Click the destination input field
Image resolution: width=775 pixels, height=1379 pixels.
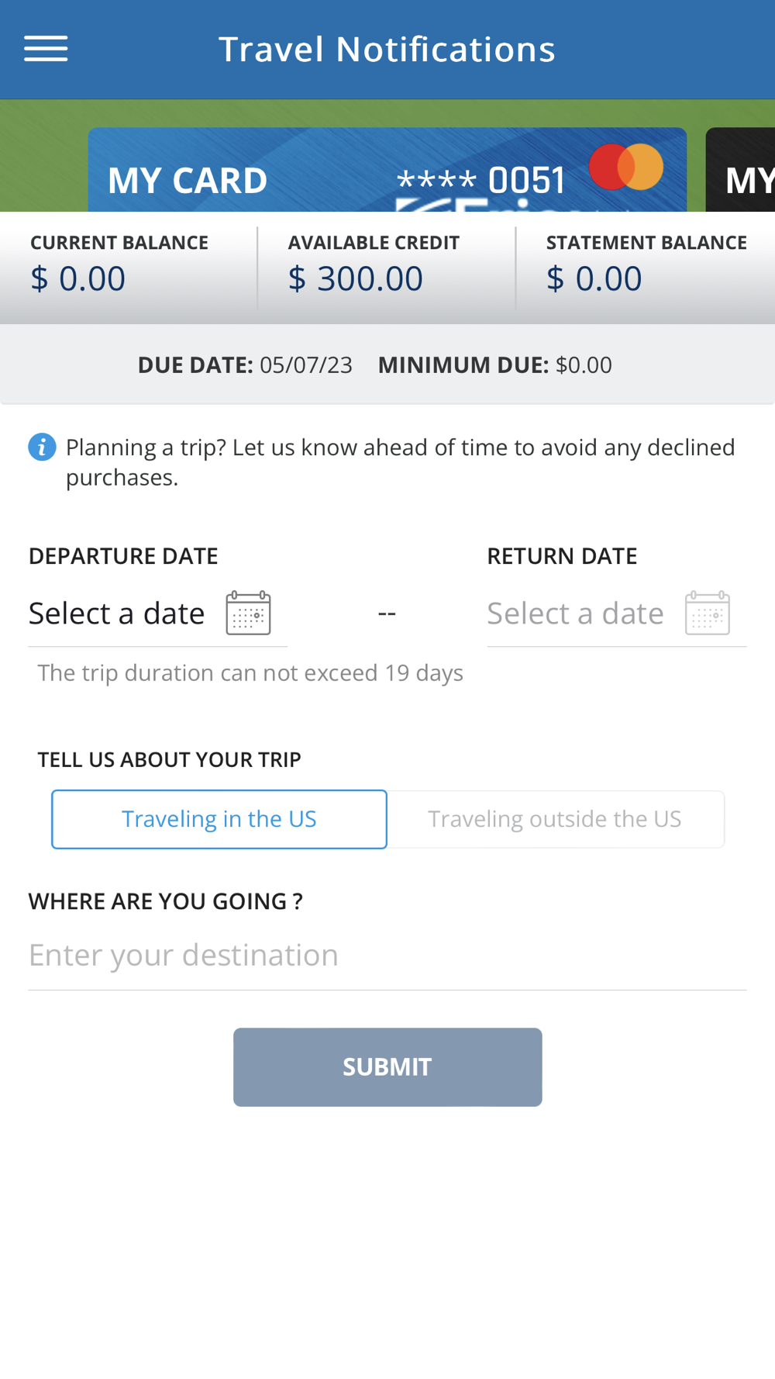[x=387, y=955]
